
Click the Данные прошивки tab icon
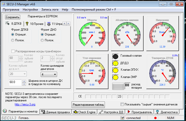[x=43, y=112]
